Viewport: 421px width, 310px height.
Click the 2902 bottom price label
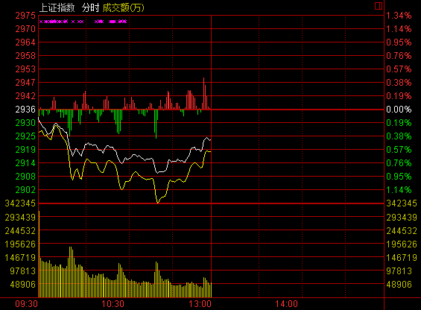[x=25, y=190]
